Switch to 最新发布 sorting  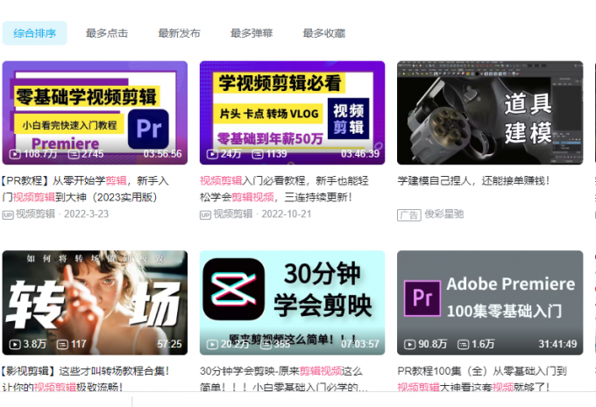179,33
